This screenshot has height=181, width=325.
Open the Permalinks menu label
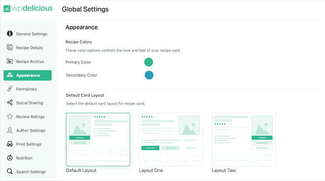coord(26,89)
